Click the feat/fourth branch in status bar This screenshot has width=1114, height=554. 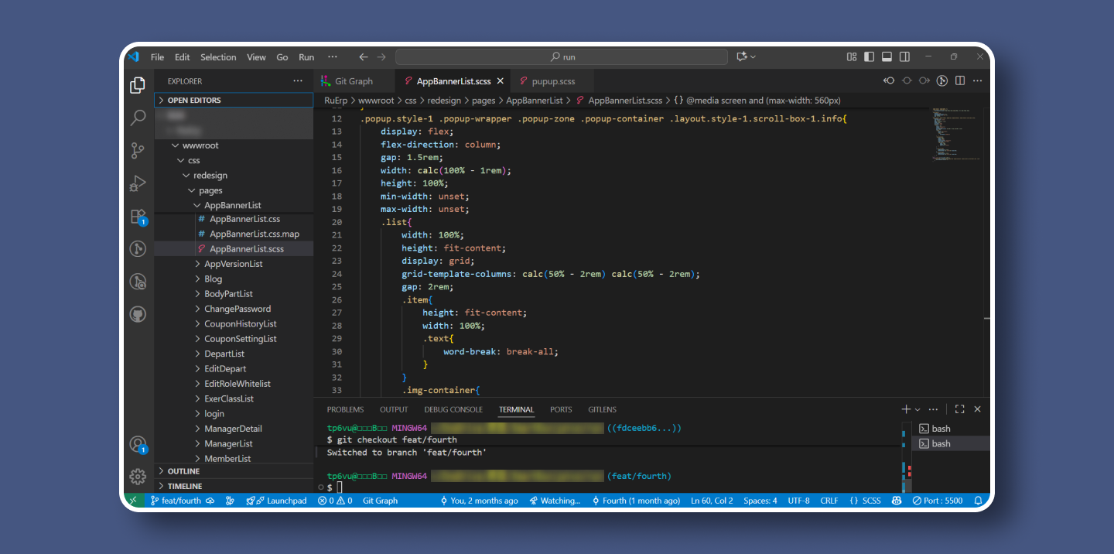tap(176, 501)
